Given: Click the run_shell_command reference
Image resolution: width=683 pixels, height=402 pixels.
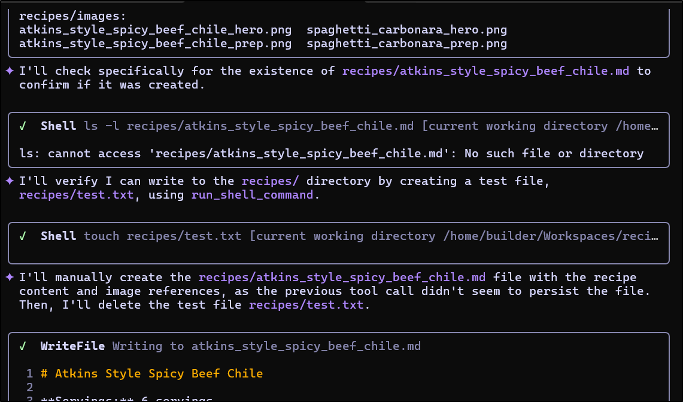Looking at the screenshot, I should point(252,195).
